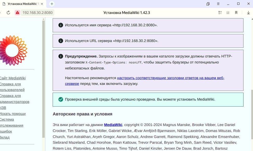Open the browser tab list icon

208,4
